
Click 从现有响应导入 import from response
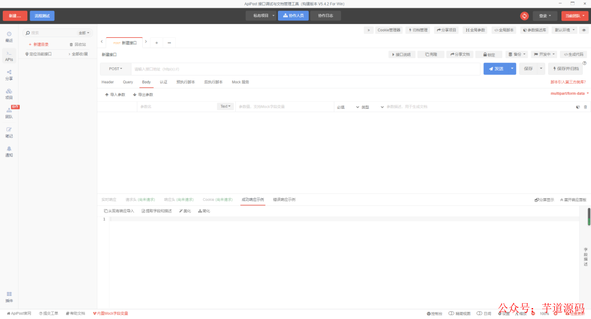tap(119, 211)
